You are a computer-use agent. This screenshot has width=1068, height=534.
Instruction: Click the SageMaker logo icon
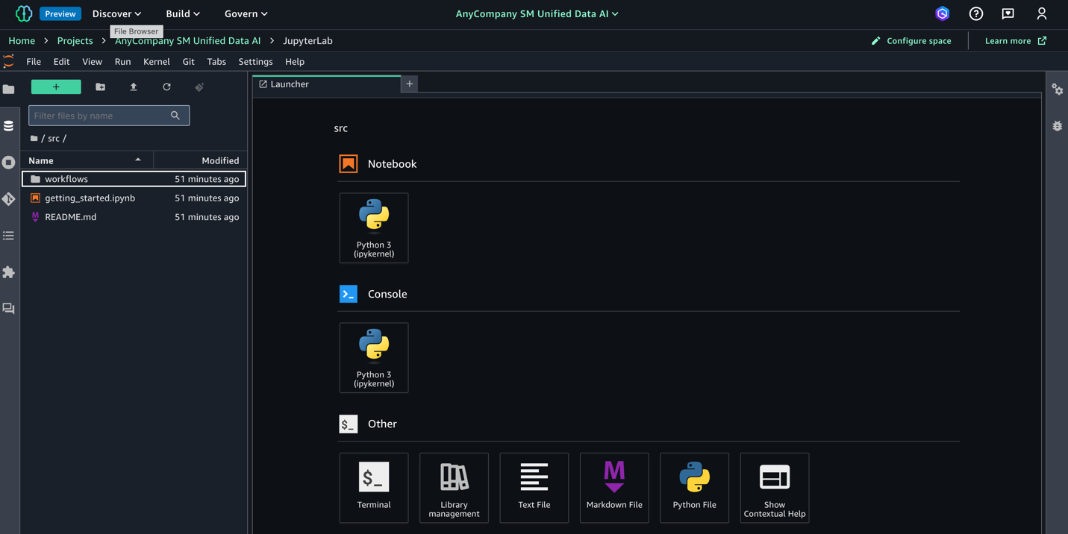tap(24, 13)
